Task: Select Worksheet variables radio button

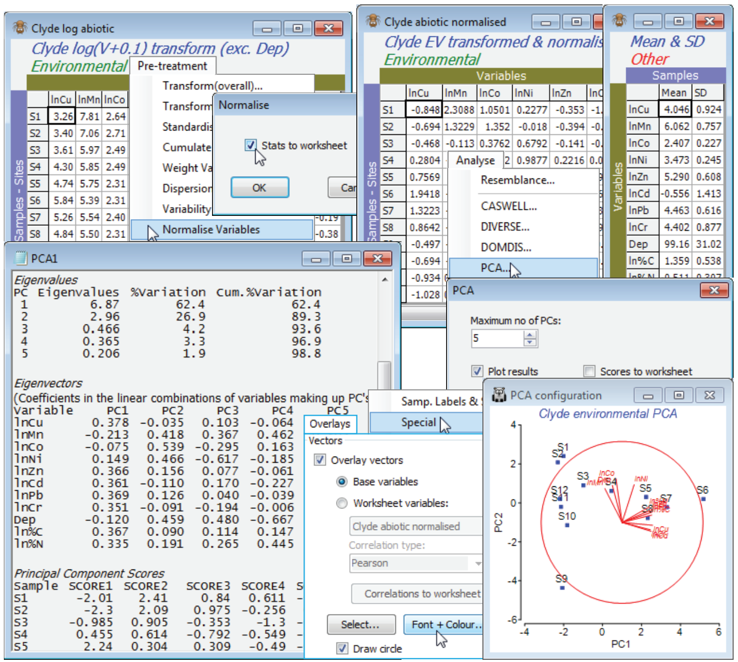Action: tap(342, 503)
